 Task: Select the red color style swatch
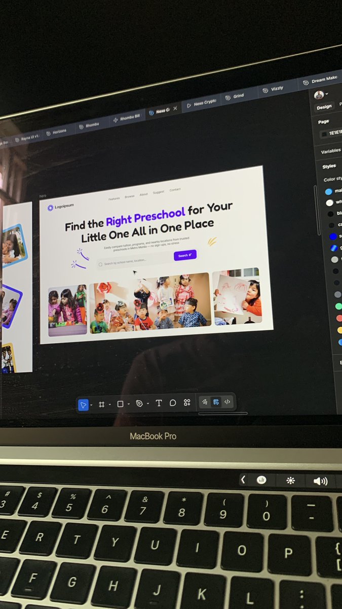coord(339,318)
